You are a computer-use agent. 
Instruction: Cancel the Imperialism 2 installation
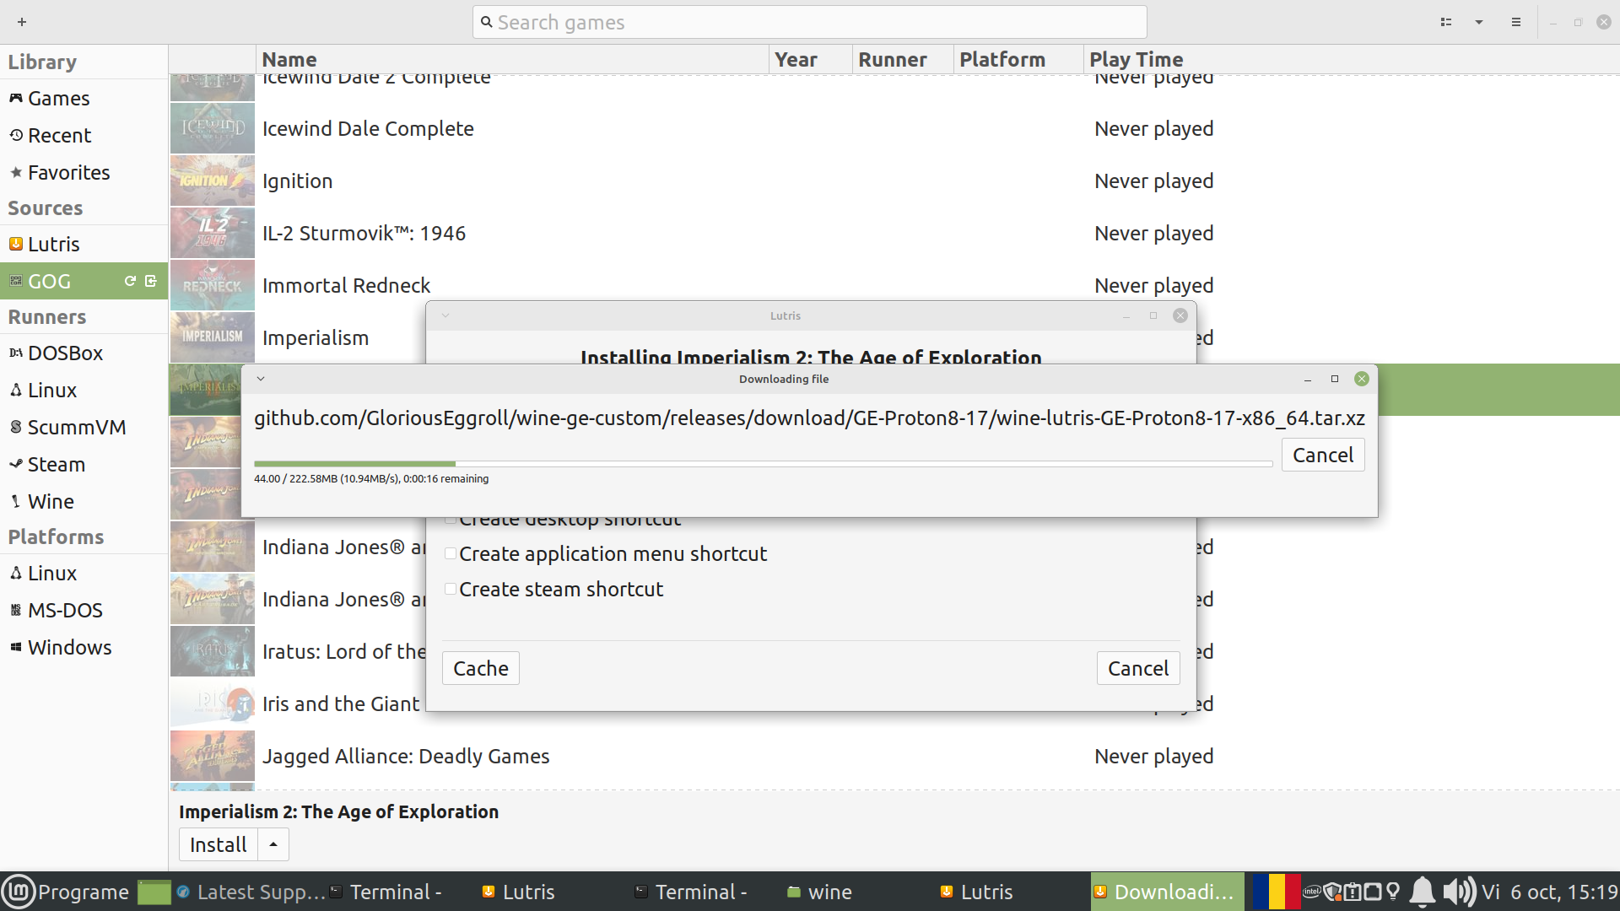click(x=1138, y=669)
